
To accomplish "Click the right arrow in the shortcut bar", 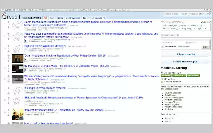I will coord(210,10).
